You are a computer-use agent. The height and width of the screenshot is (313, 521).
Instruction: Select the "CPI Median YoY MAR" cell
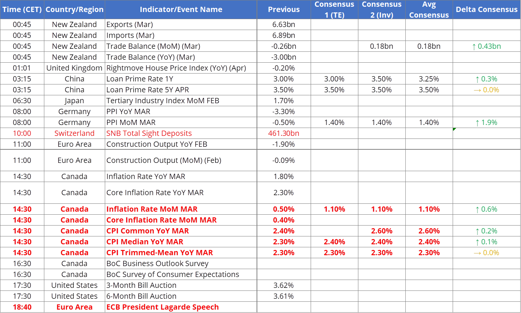click(181, 242)
